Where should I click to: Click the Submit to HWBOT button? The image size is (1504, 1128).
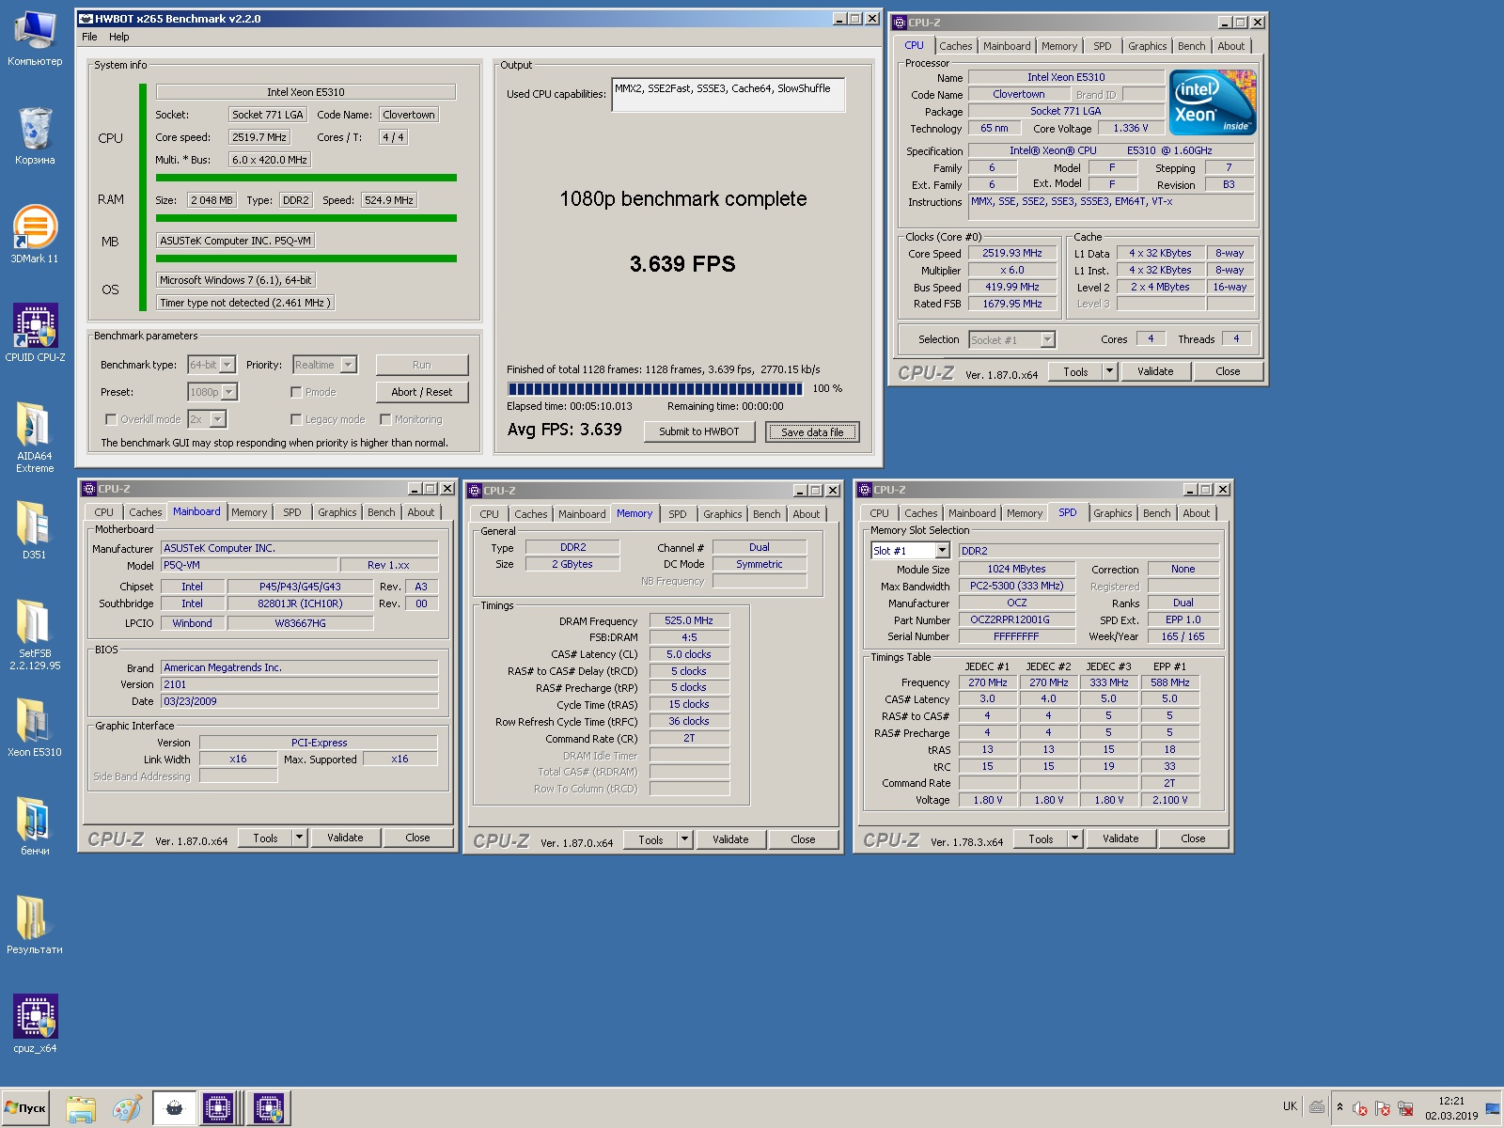point(698,431)
